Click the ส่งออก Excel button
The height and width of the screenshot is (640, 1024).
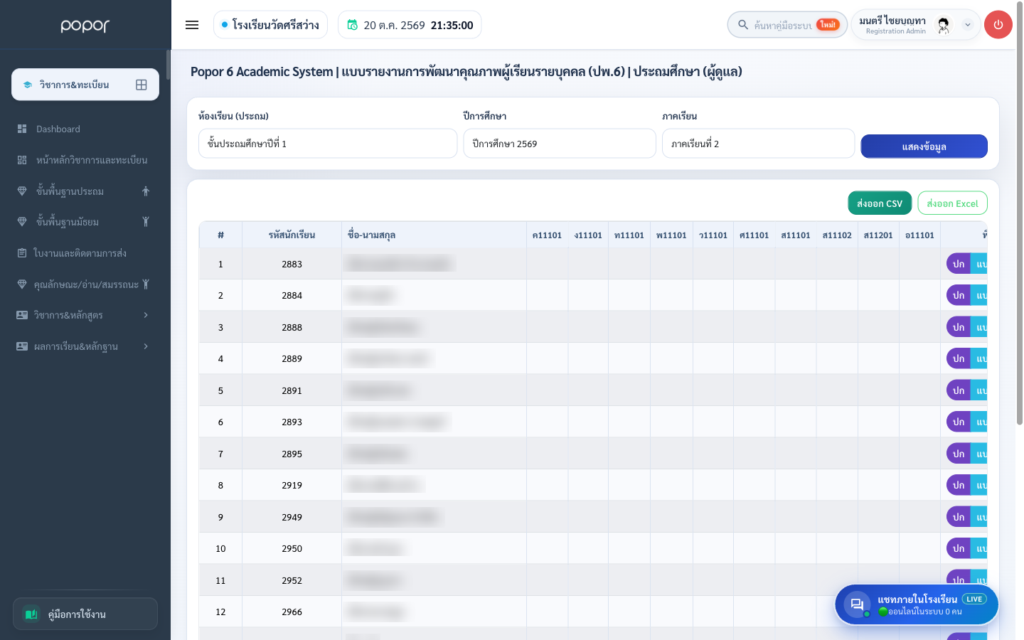952,203
